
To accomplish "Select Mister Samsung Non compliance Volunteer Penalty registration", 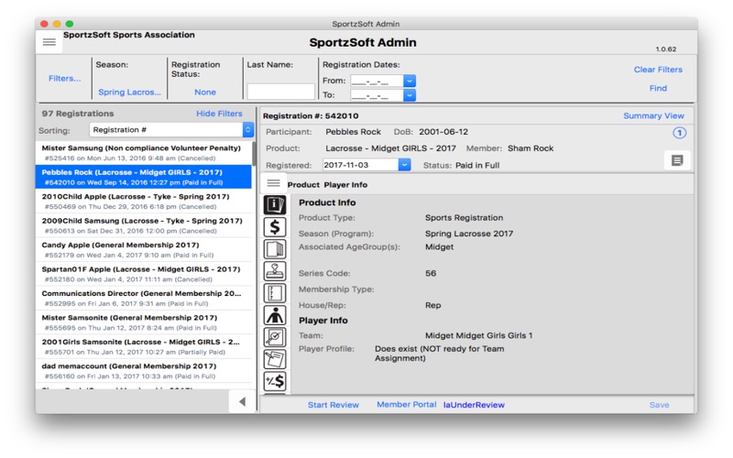I will [x=144, y=153].
